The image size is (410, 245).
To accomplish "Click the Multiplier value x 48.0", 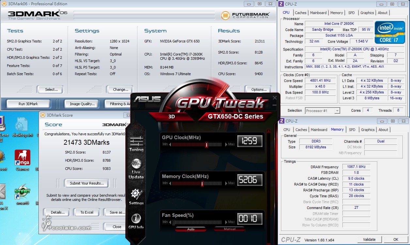I will point(321,87).
